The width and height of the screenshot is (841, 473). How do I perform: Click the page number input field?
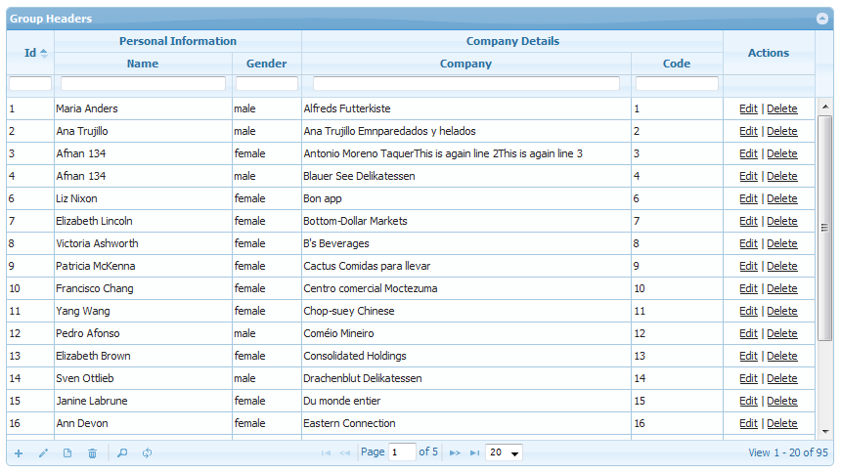pyautogui.click(x=402, y=452)
